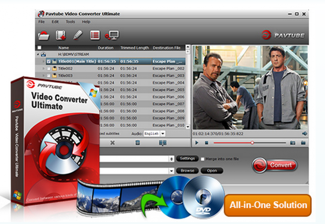Click the Escape Plan _007 destination cell

click(x=169, y=104)
